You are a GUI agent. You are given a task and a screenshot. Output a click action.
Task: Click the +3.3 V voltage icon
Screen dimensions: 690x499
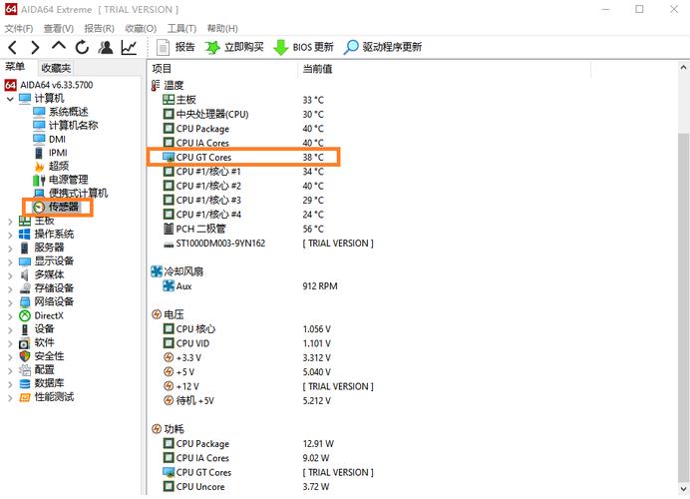(169, 357)
